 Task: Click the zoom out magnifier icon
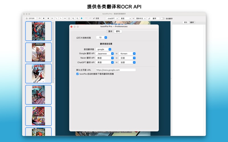(78, 18)
